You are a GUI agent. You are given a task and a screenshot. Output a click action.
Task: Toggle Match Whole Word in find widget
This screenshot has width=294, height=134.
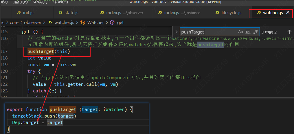[x=248, y=32]
